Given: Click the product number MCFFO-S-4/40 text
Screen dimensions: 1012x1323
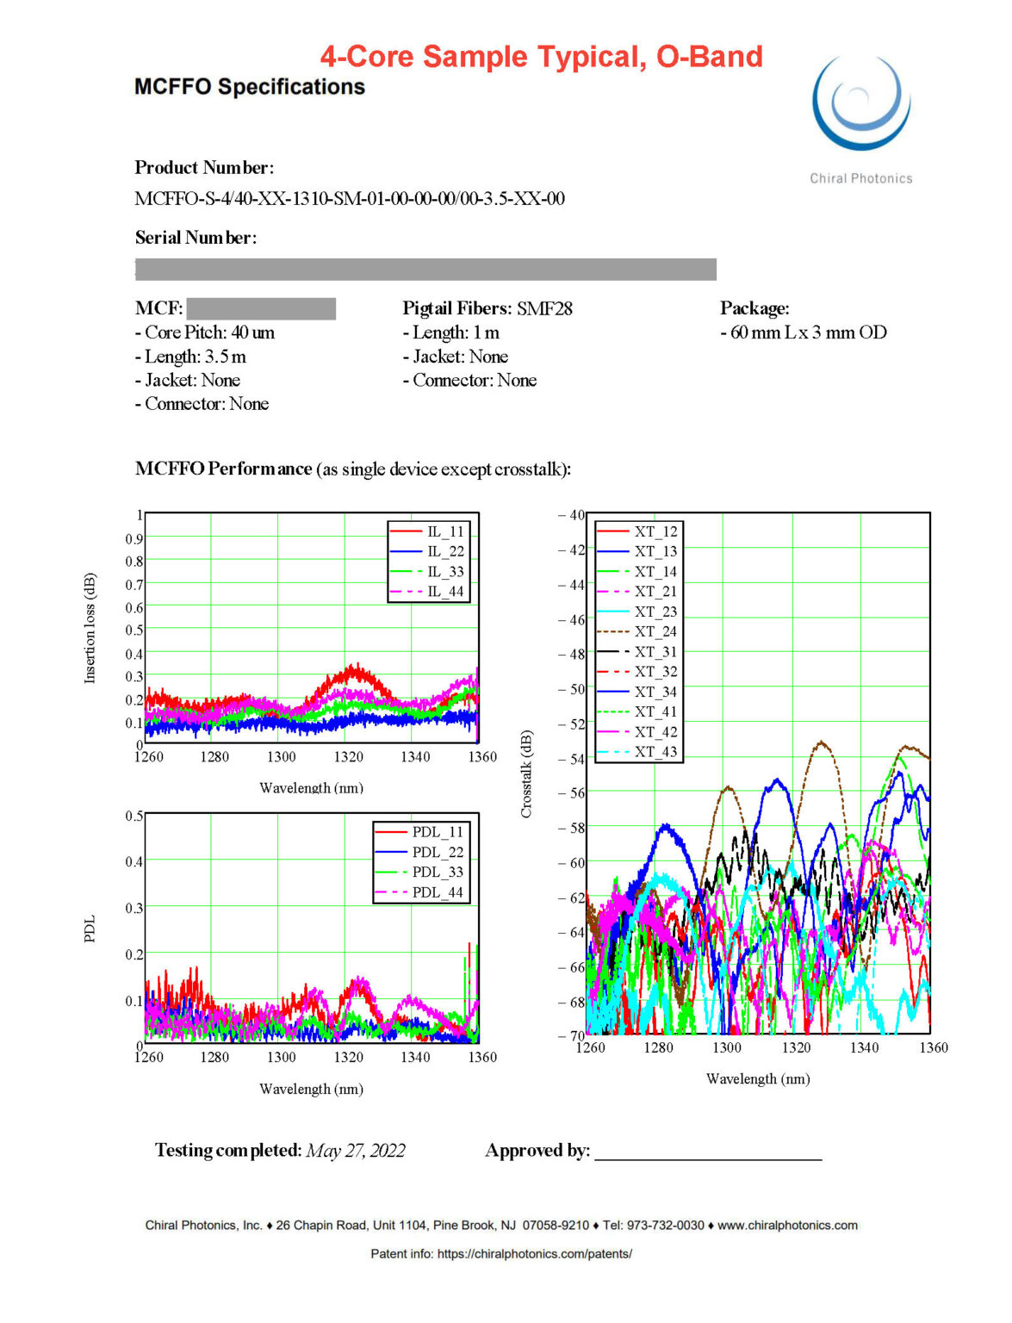Looking at the screenshot, I should point(350,199).
